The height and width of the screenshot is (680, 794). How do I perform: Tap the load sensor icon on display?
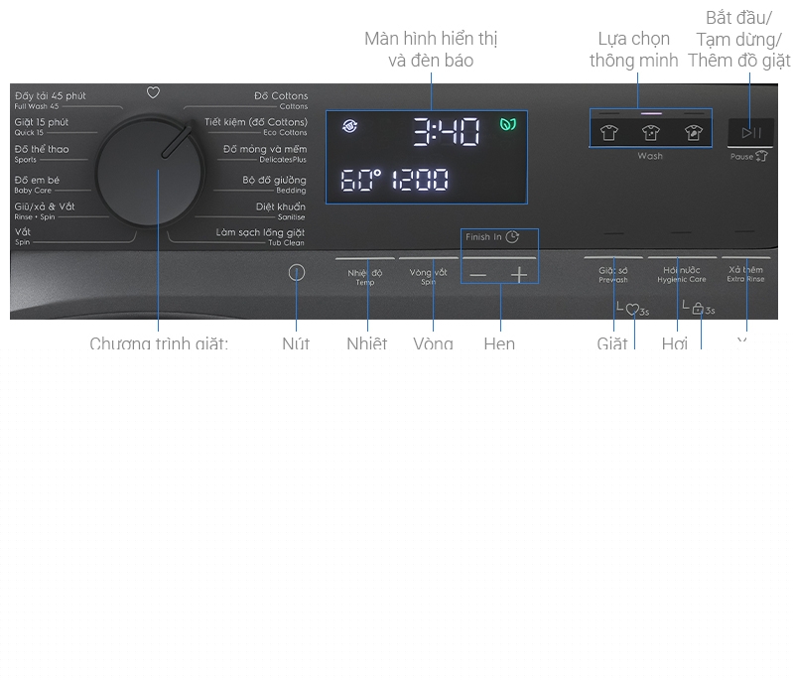(348, 126)
